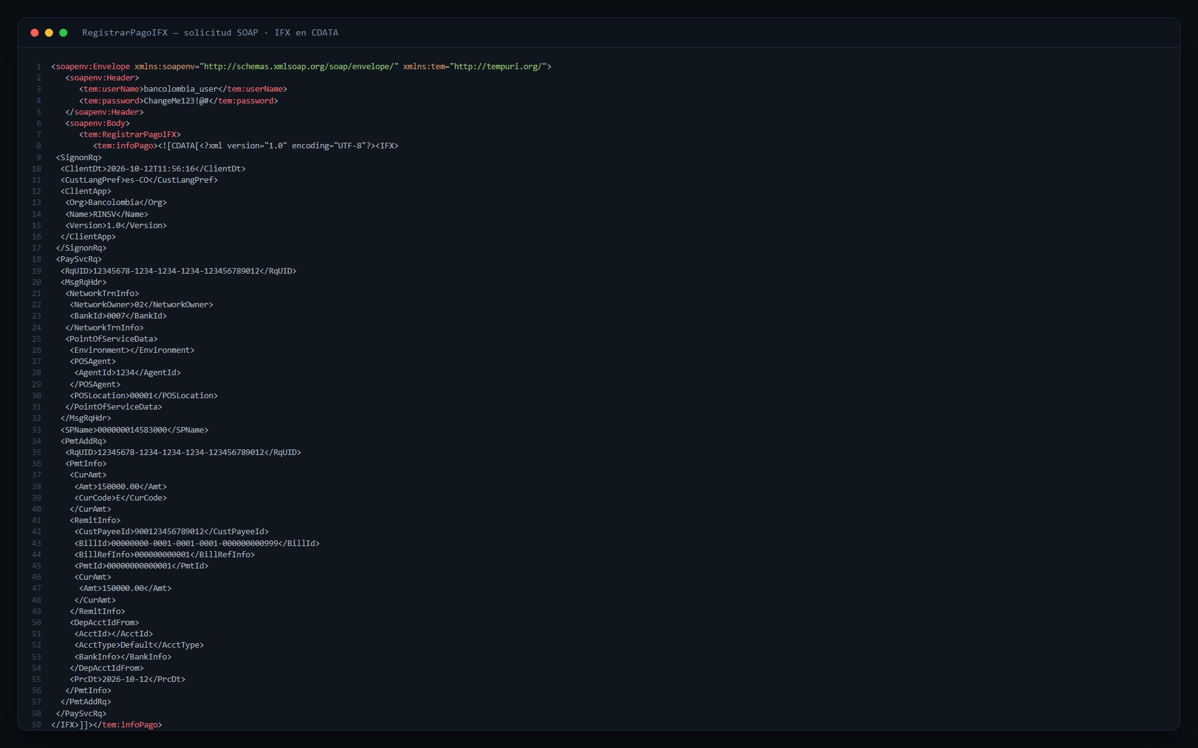1198x748 pixels.
Task: Click the password value 'ChangeMe123!@#'
Action: pyautogui.click(x=176, y=100)
